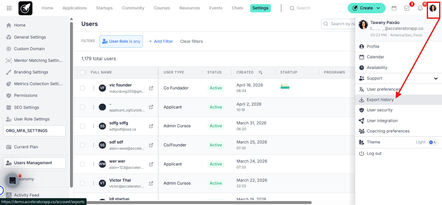Viewport: 442px width, 205px height.
Task: Open external link for sdfg sdfg
Action: [151, 126]
